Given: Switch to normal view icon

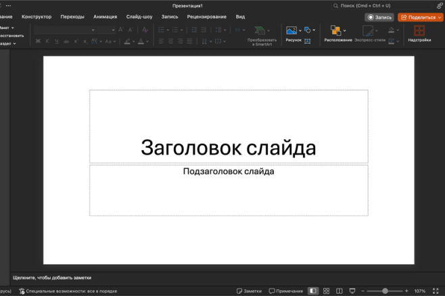Looking at the screenshot, I should tap(313, 291).
